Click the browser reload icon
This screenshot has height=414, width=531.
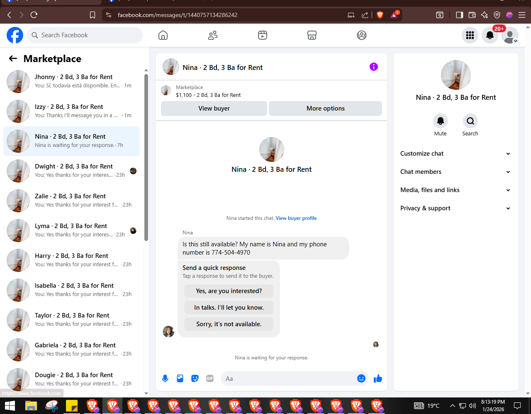pos(34,15)
